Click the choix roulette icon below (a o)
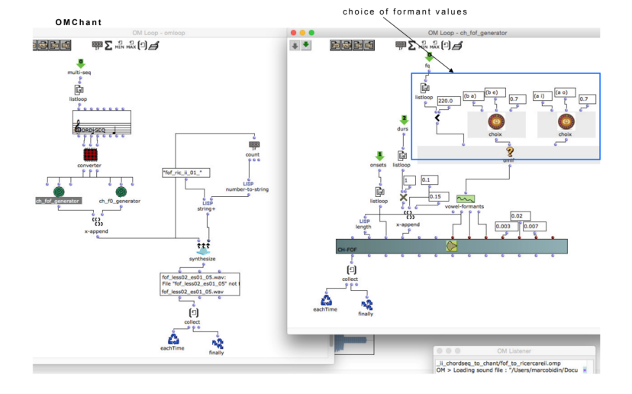This screenshot has width=632, height=394. click(565, 121)
